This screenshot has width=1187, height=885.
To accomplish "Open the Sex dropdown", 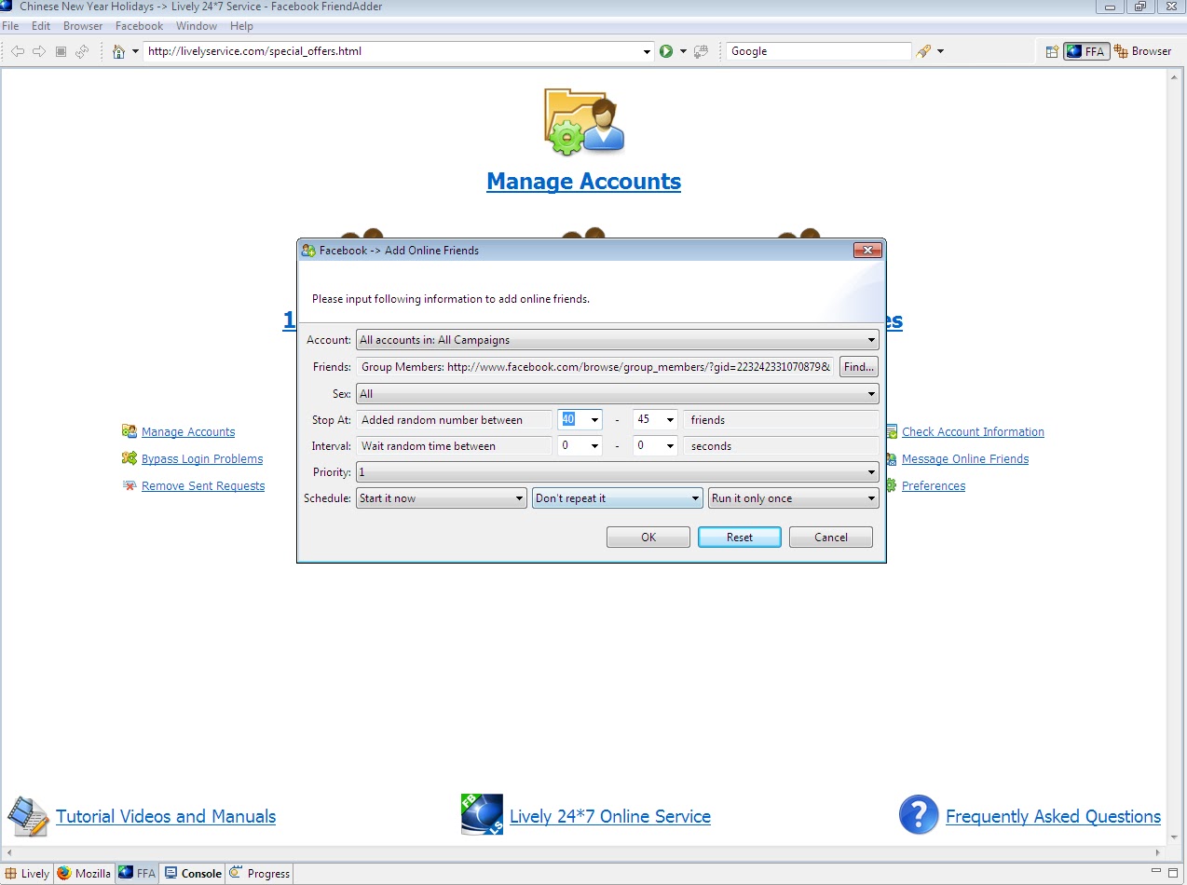I will tap(617, 394).
